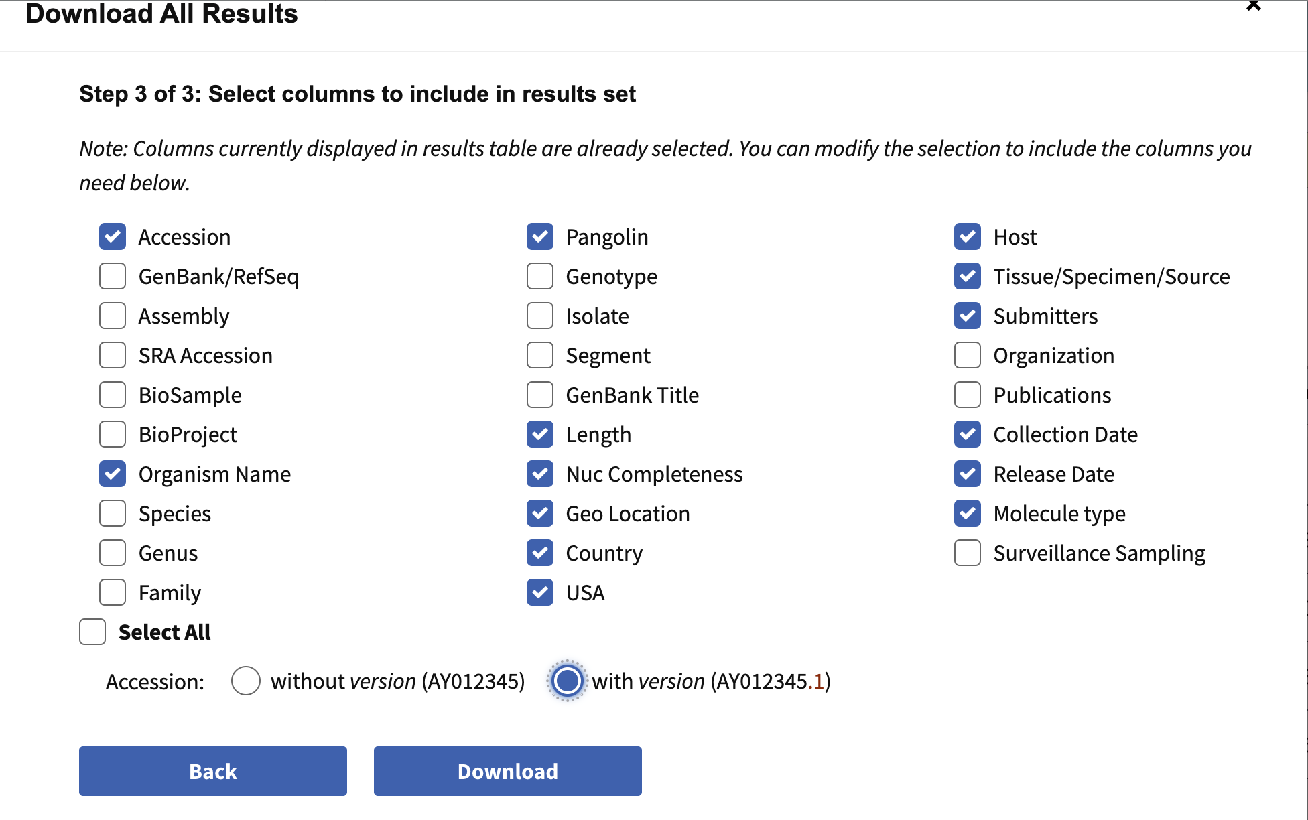Uncheck the Accession checkbox

(x=113, y=236)
